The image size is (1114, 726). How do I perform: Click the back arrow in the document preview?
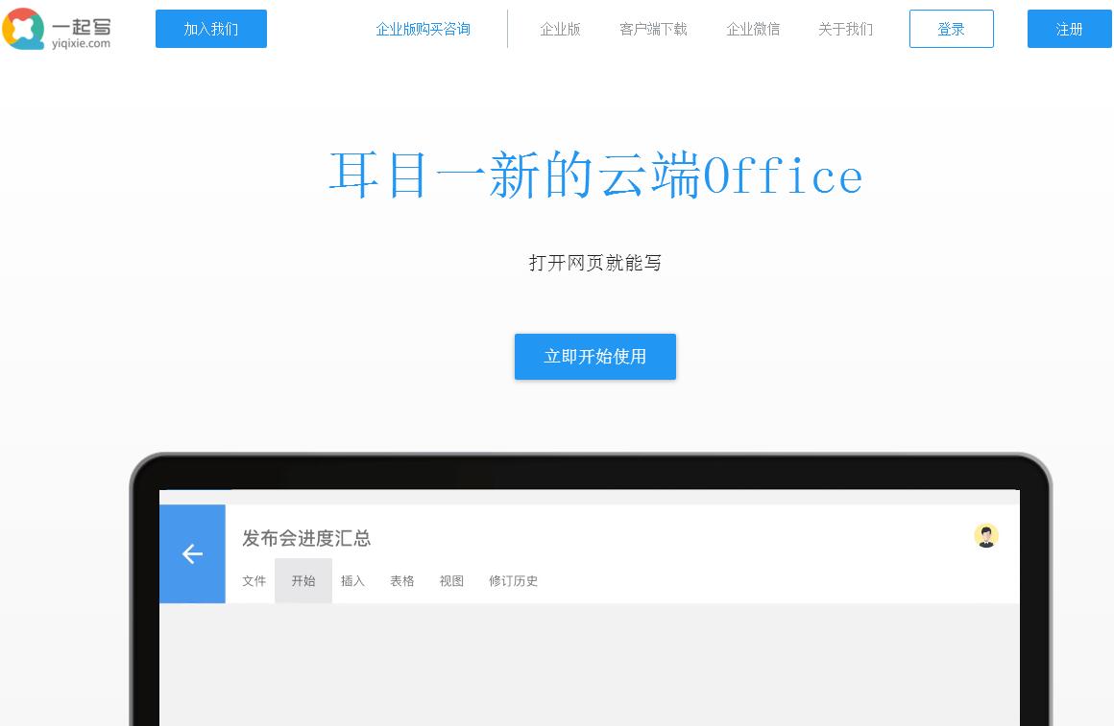(192, 553)
